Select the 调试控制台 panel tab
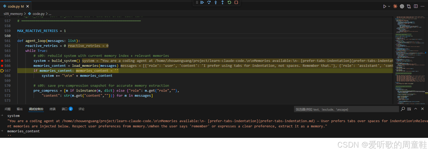 36,109
